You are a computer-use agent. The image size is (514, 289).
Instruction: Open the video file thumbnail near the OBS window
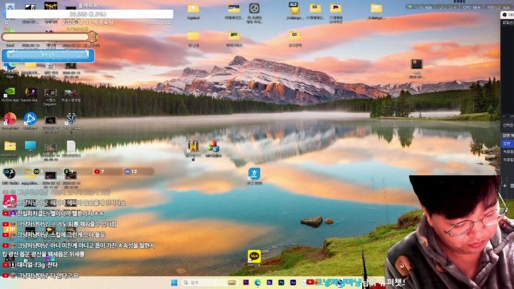[416, 64]
